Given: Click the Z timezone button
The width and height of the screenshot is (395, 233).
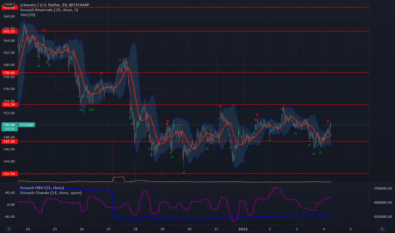Looking at the screenshot, I should tap(9, 229).
